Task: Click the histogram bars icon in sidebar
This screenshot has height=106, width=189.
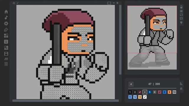Action: pyautogui.click(x=6, y=59)
